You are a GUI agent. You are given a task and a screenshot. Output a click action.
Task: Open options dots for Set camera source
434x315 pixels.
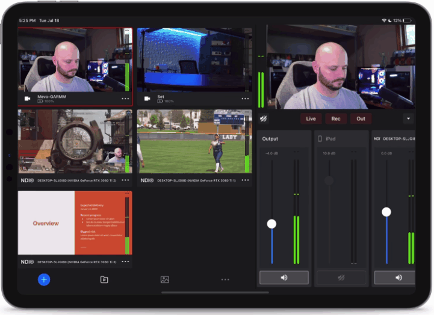(245, 99)
